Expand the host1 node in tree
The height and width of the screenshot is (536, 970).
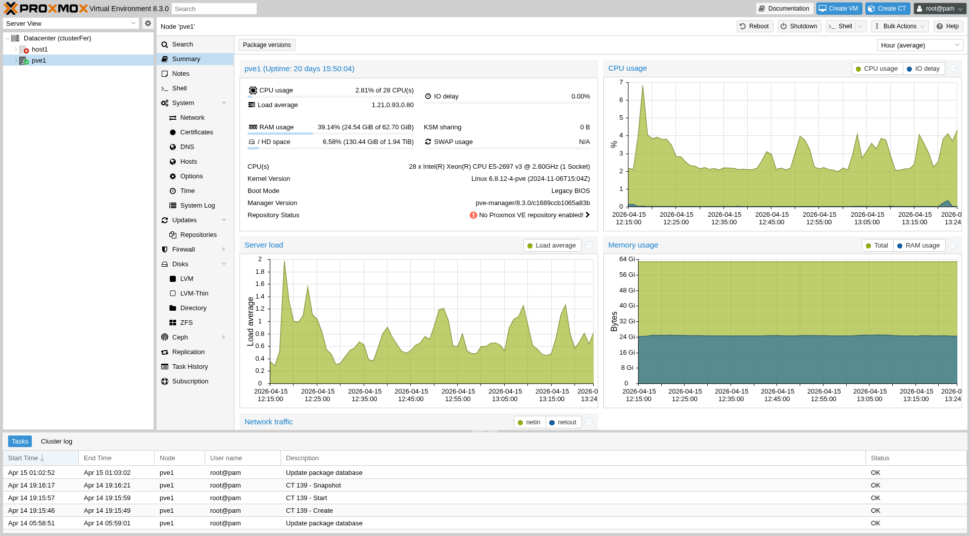coord(16,50)
